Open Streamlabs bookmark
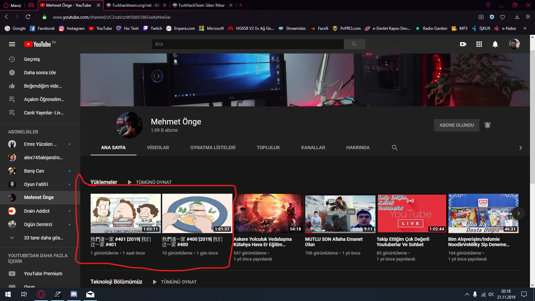Viewport: 535px width, 301px height. (x=292, y=28)
